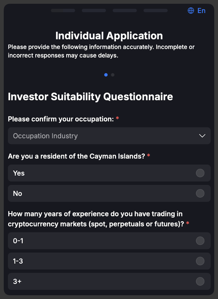The image size is (218, 299).
Task: Click the Occupation Industry placeholder text
Action: (45, 136)
